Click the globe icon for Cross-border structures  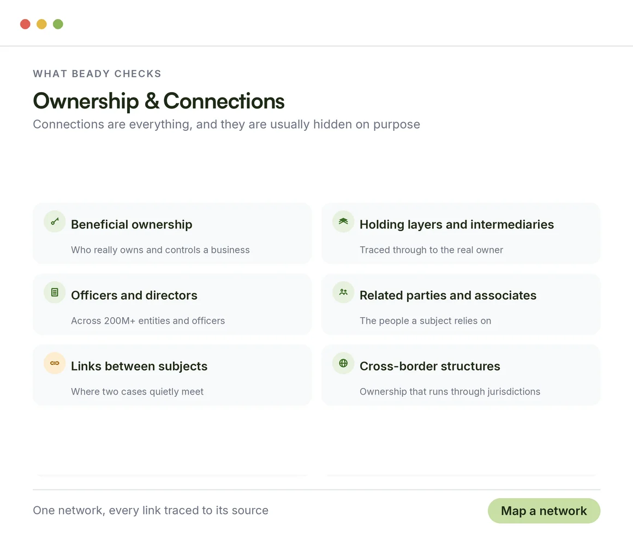343,363
